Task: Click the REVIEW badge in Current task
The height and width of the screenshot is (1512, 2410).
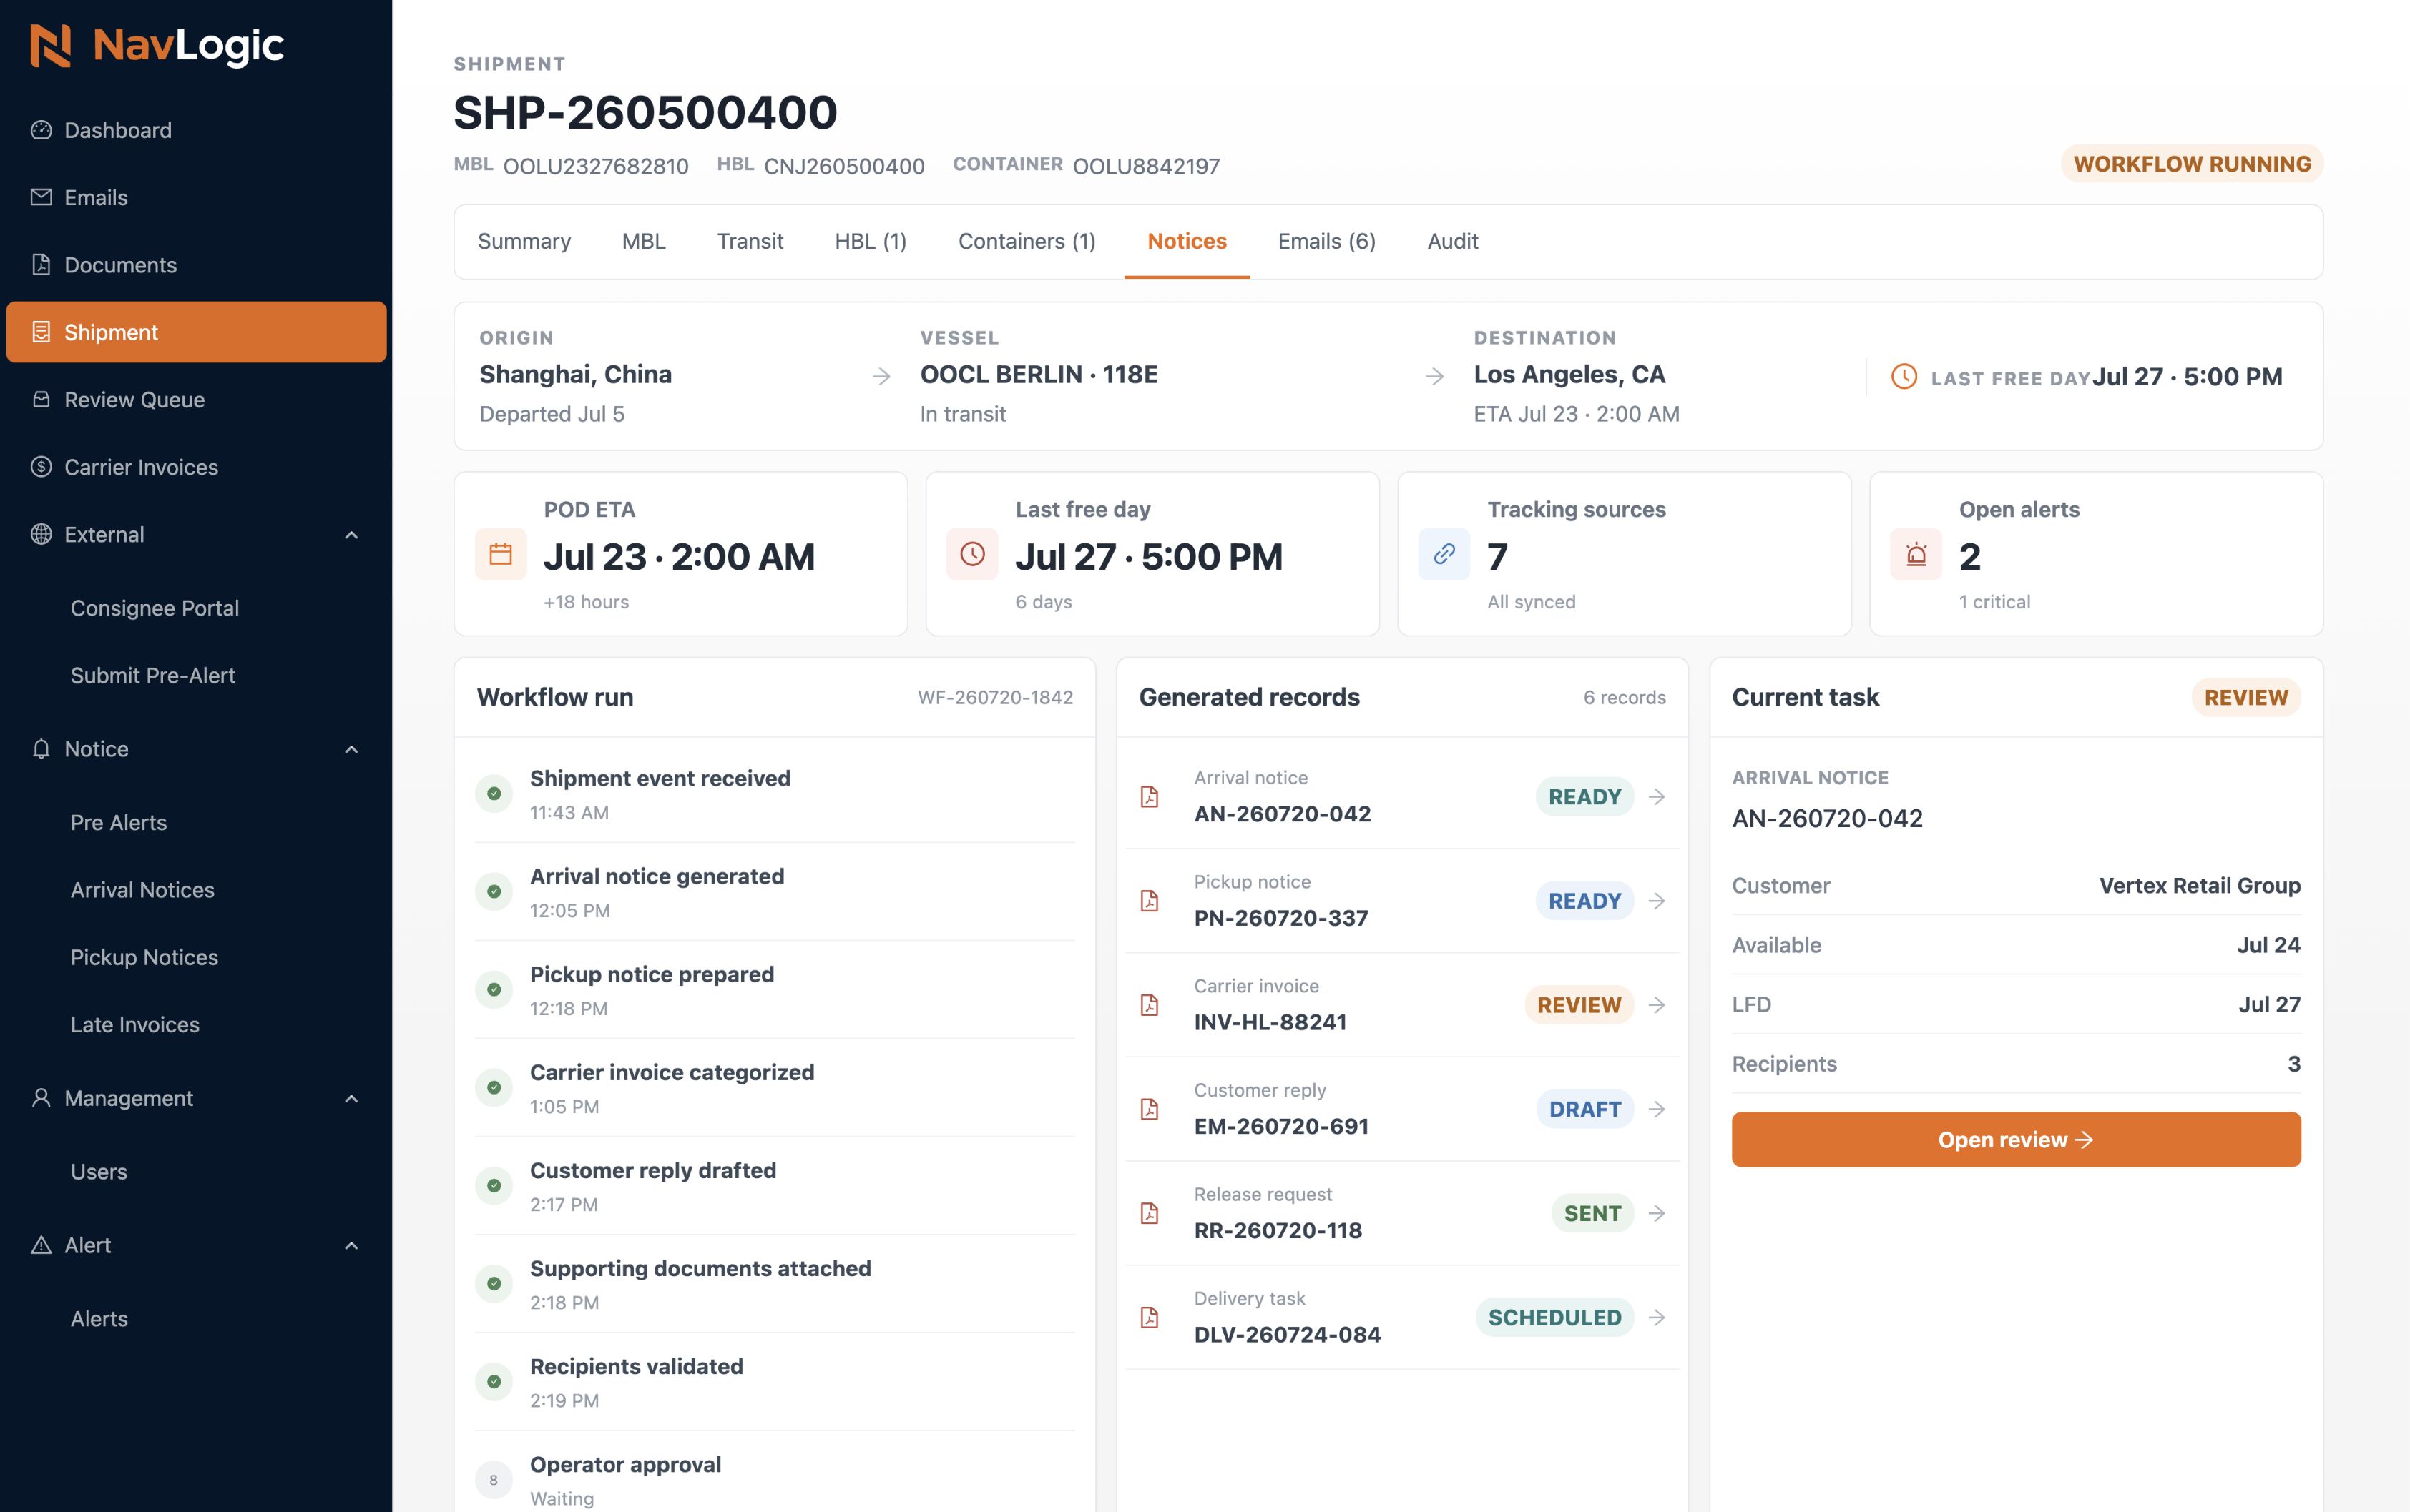Action: pos(2246,697)
